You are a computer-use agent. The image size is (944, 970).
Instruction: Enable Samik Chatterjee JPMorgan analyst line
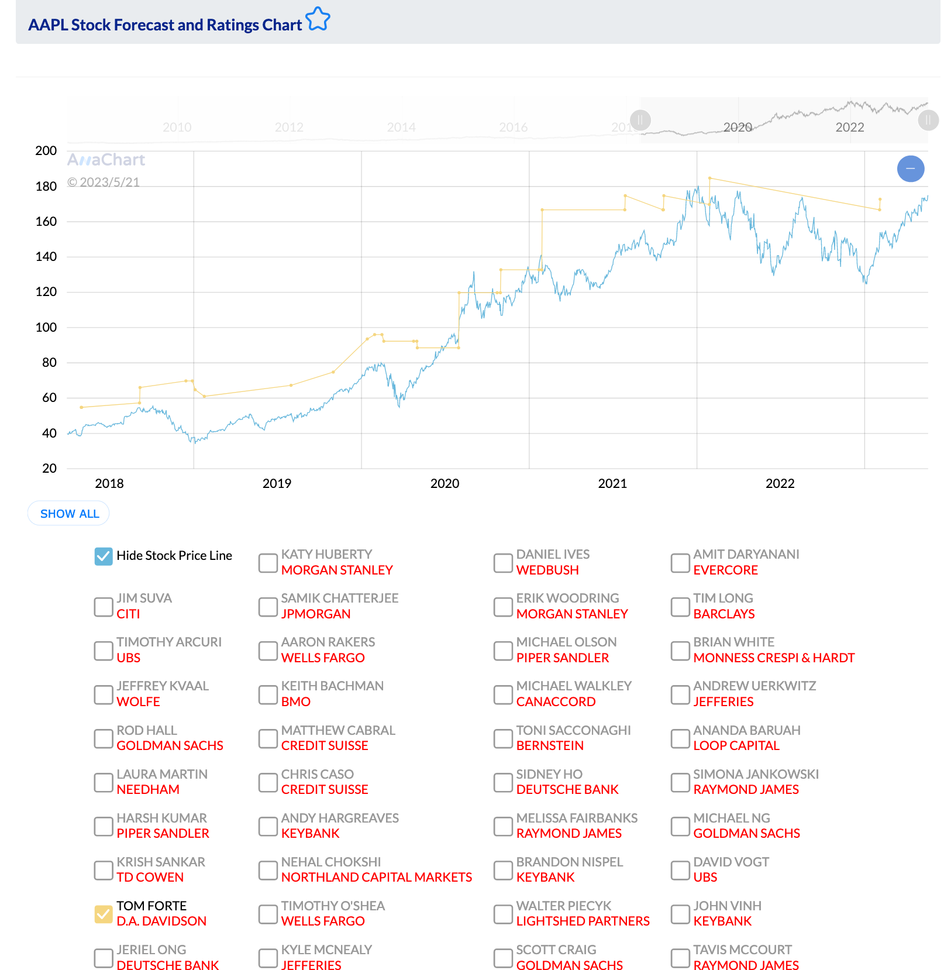pos(268,607)
